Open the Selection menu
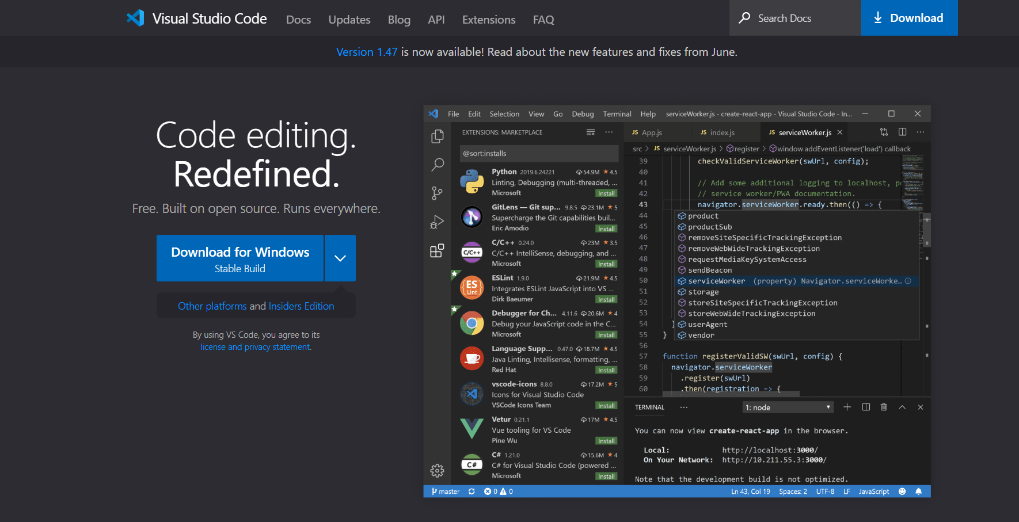 504,114
